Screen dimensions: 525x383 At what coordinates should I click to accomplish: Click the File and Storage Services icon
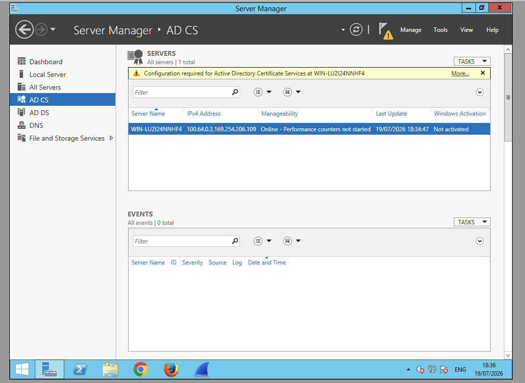22,138
